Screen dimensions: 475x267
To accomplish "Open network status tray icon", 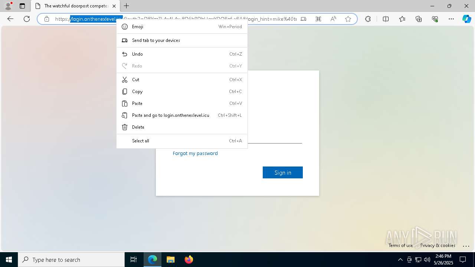I will [x=418, y=260].
